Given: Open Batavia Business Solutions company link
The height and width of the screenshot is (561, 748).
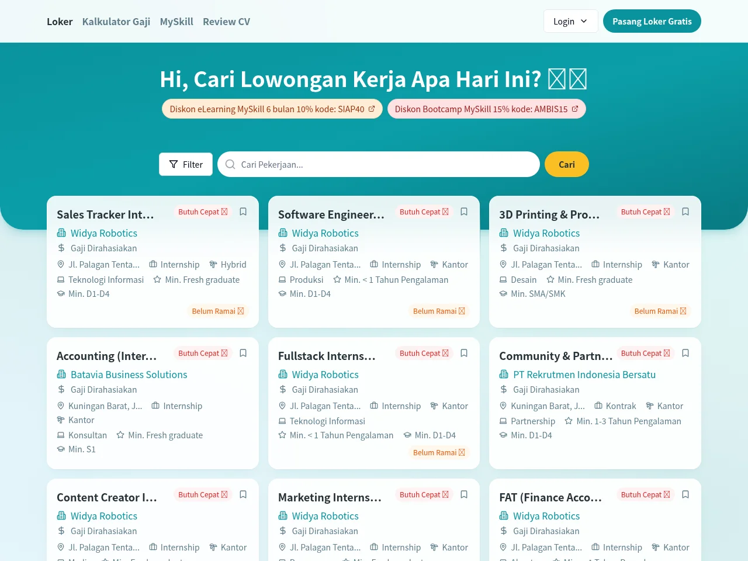Looking at the screenshot, I should 129,375.
